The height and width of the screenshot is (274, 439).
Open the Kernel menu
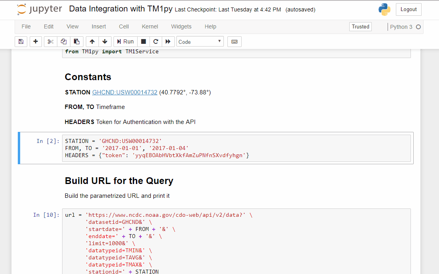[150, 26]
